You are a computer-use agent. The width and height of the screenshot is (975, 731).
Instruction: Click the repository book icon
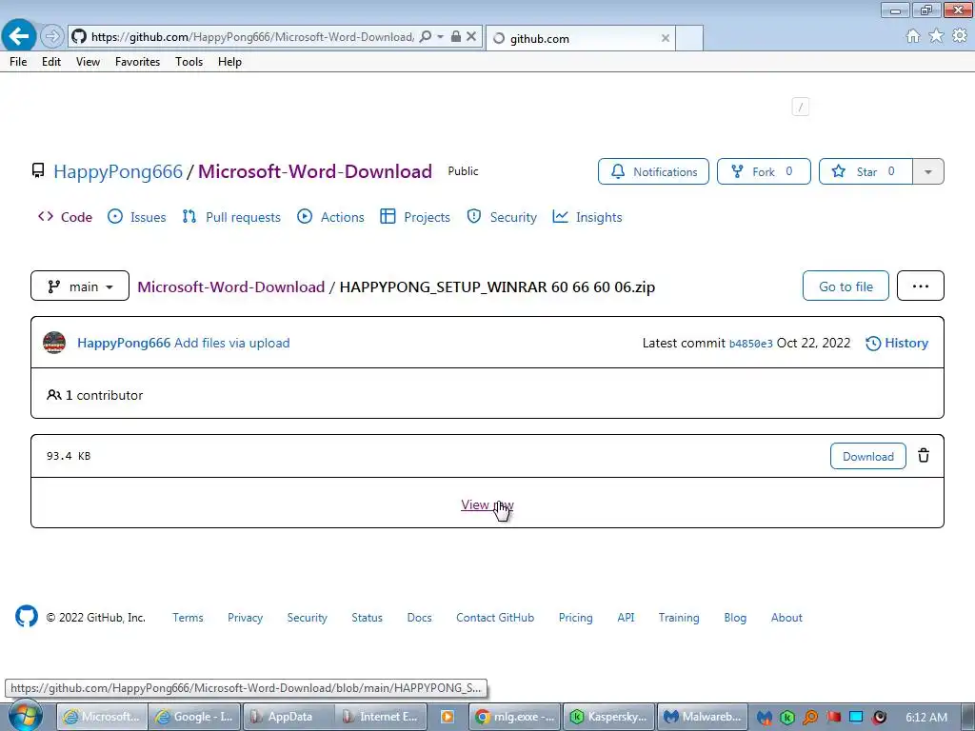[38, 171]
